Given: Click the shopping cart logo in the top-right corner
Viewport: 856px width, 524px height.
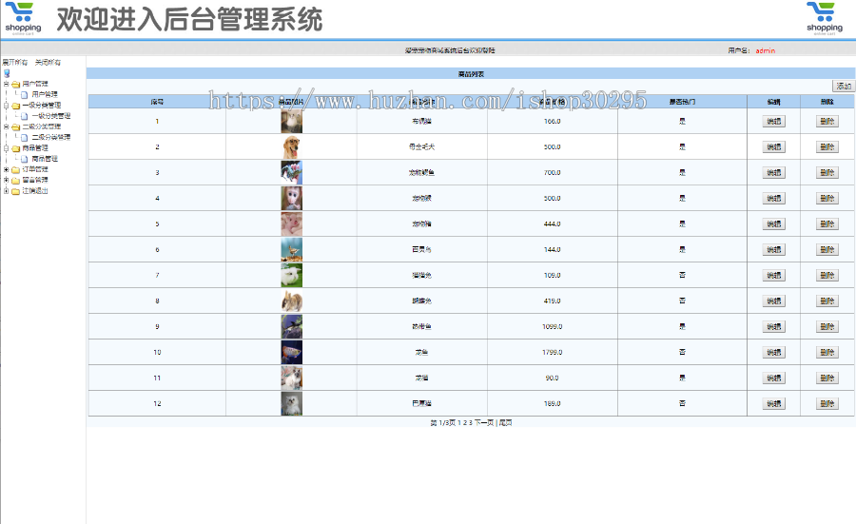Looking at the screenshot, I should click(825, 19).
